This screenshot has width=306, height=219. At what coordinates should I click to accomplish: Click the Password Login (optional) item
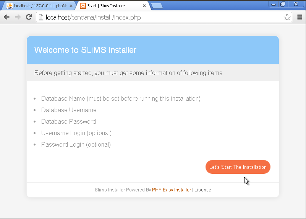[76, 145]
